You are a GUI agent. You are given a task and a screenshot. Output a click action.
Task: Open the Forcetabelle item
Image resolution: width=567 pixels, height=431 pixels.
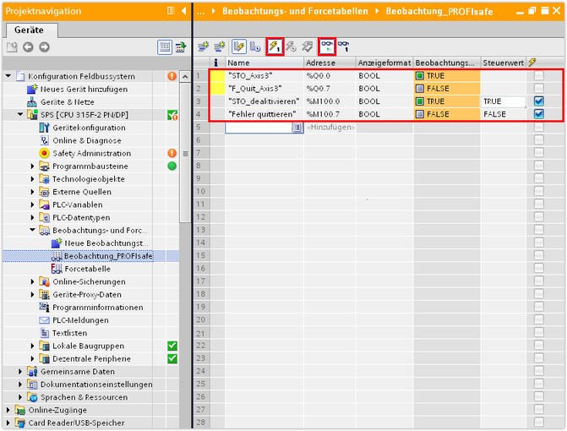coord(86,269)
